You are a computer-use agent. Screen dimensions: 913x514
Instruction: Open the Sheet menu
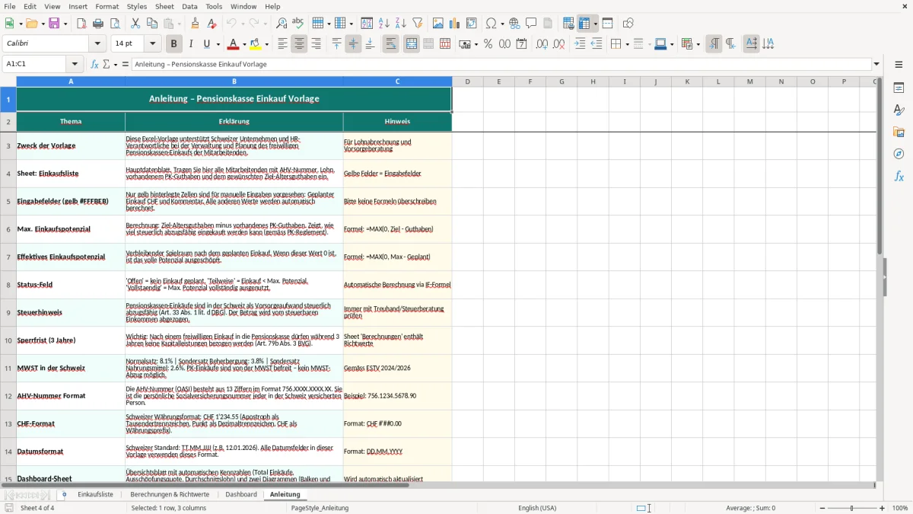[164, 6]
